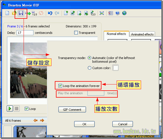This screenshot has height=139, width=163.
Task: Open a file with the folder icon
Action: [14, 13]
